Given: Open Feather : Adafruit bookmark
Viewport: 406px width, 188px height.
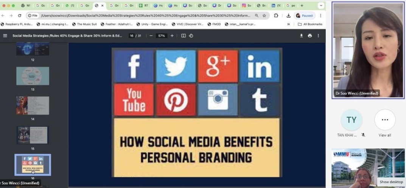Looking at the screenshot, I should 117,24.
